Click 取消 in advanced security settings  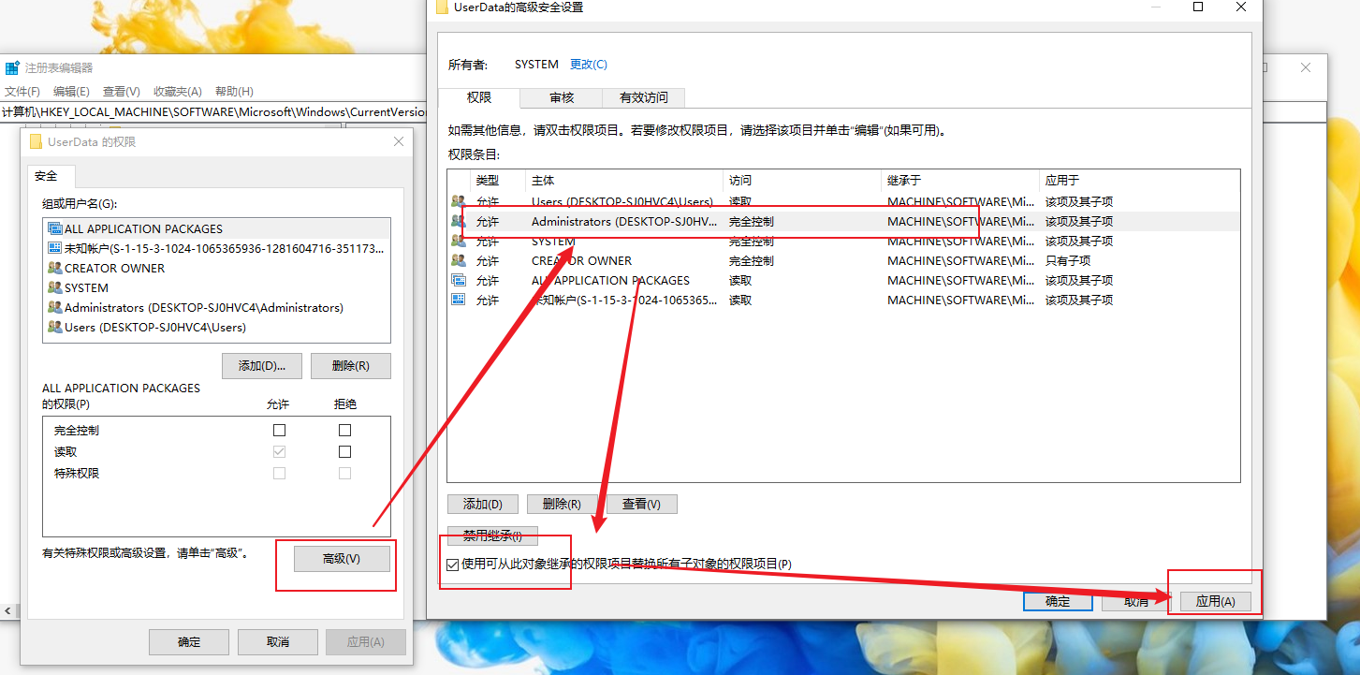[1136, 601]
